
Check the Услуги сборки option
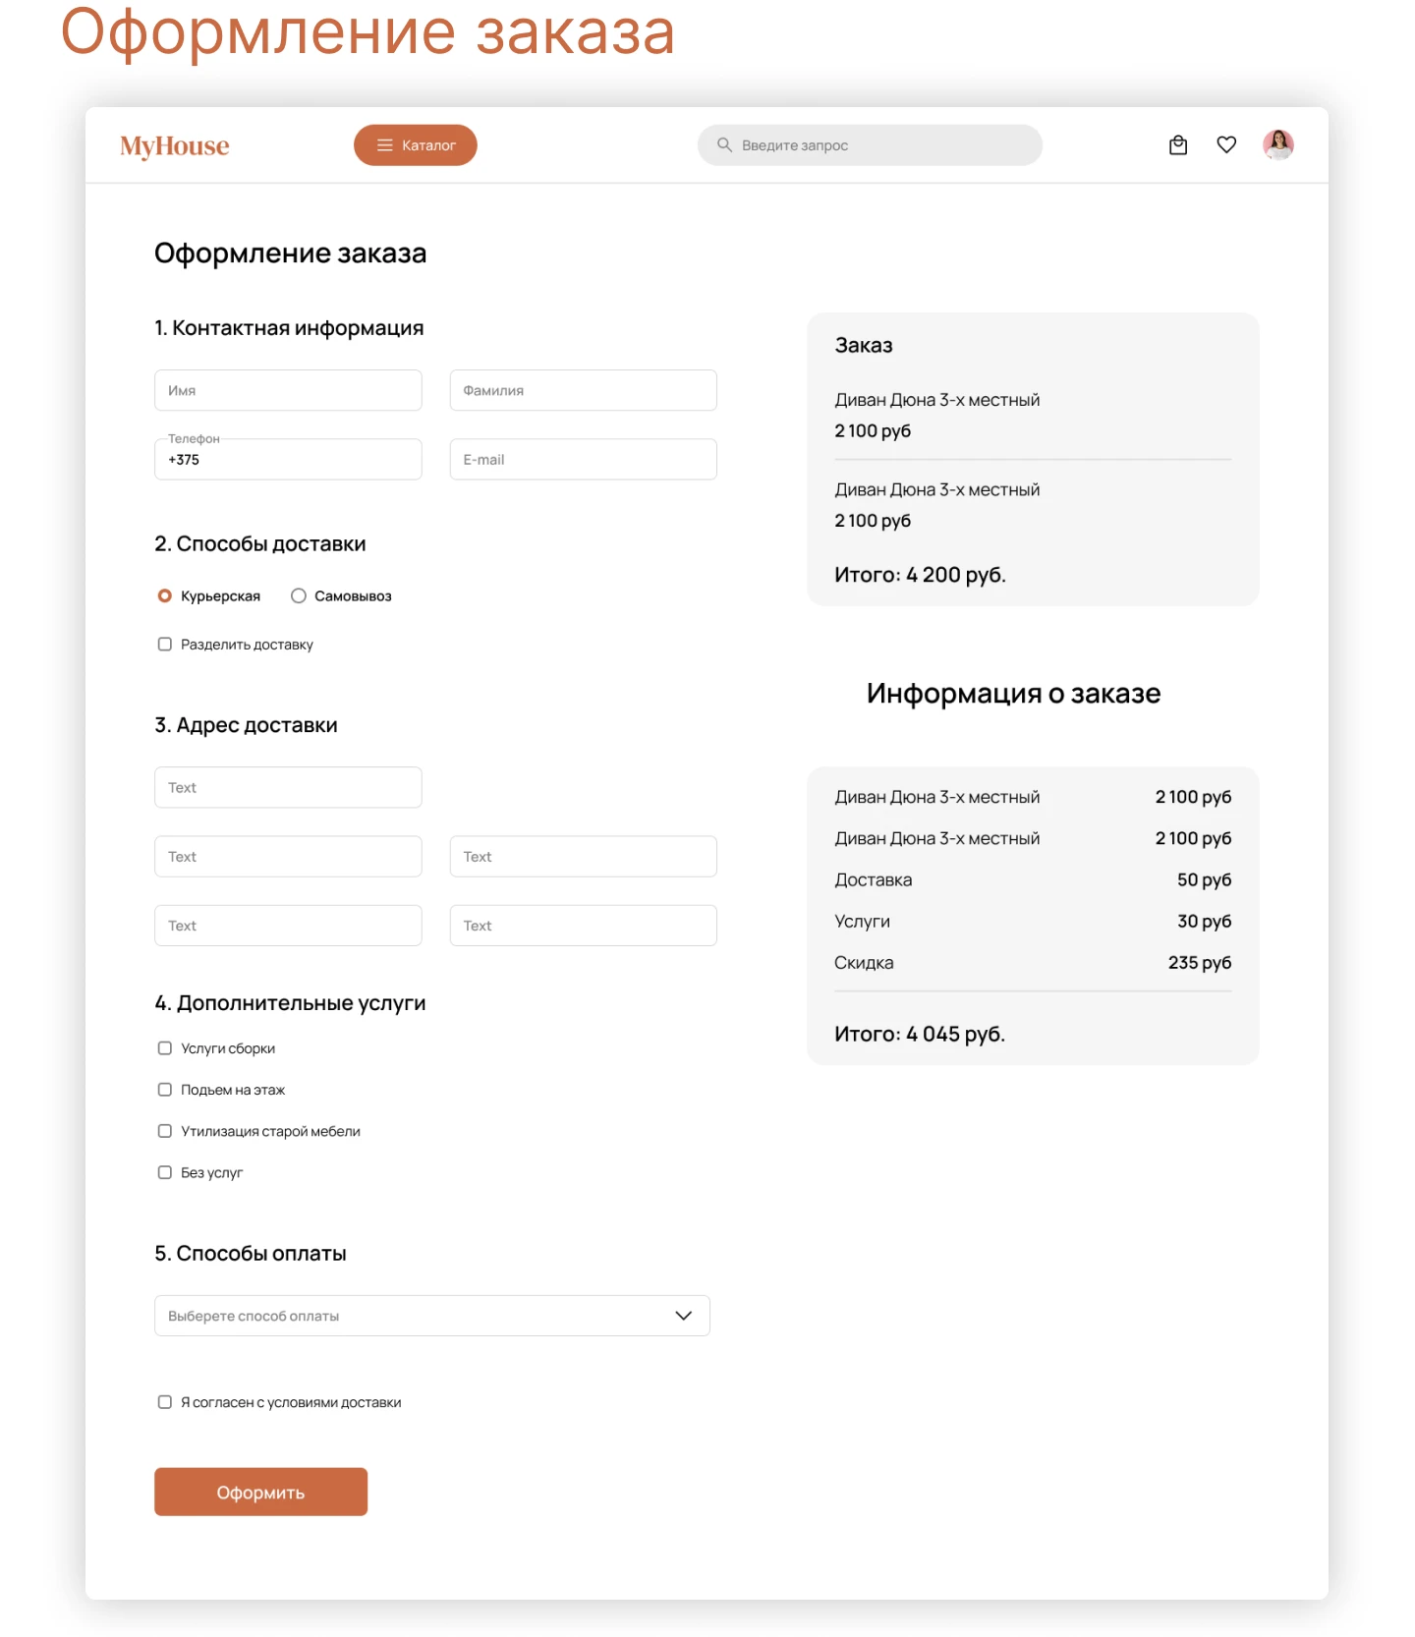165,1048
